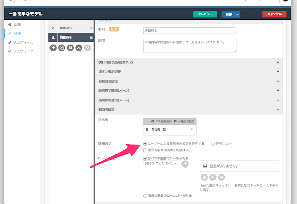Image resolution: width=297 pixels, height=204 pixels.
Task: Expand ボタン表示切替 section
Action: tap(189, 72)
